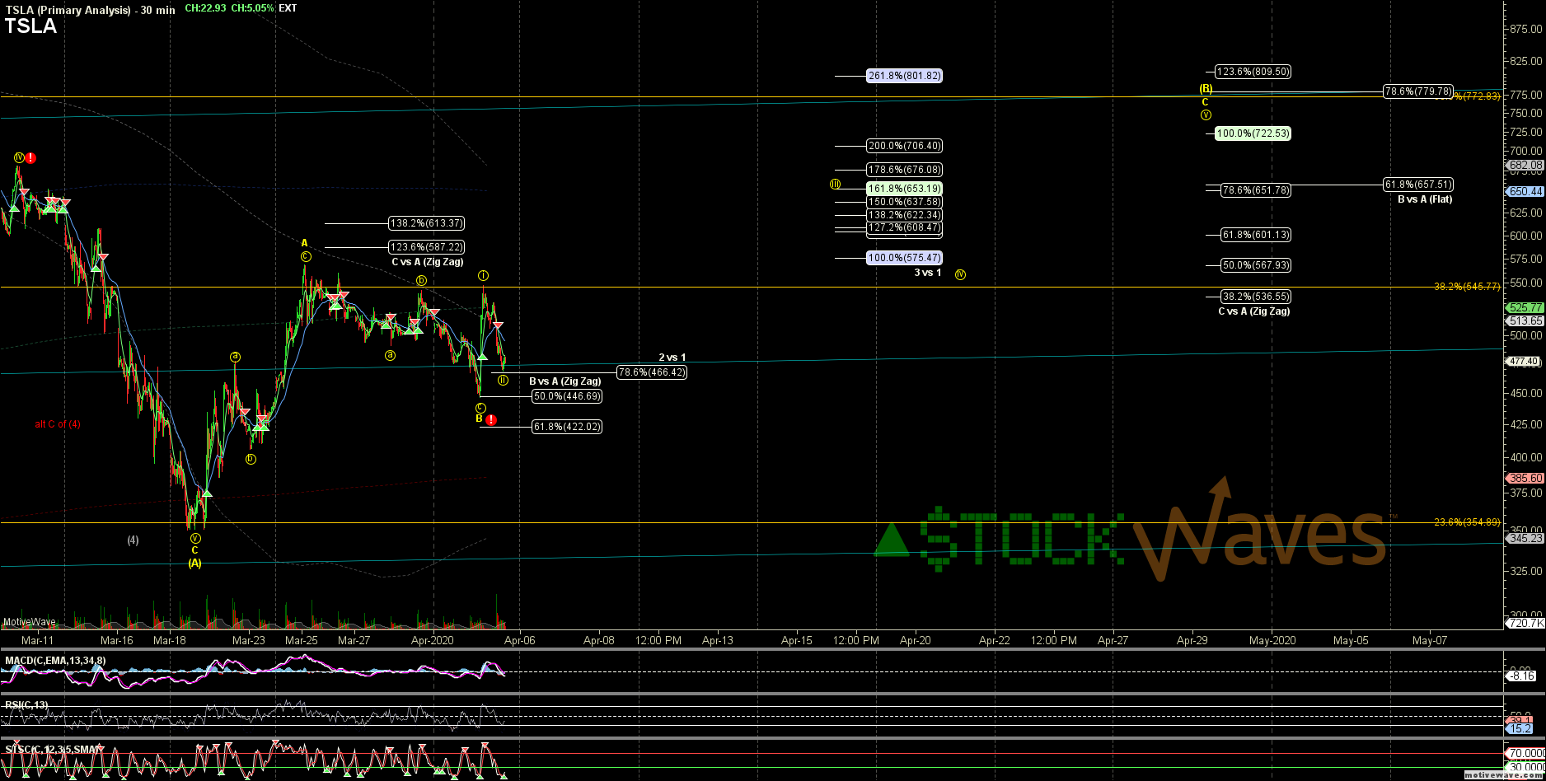
Task: Click the 138.2%(613.37) label
Action: [x=426, y=223]
